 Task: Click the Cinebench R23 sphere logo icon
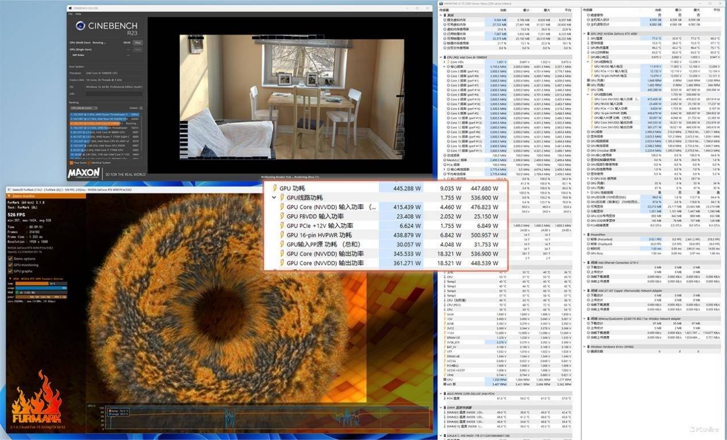[80, 25]
